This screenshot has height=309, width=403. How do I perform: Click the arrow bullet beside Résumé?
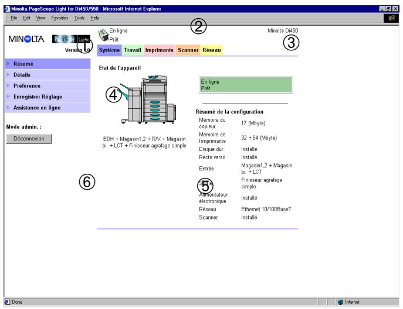8,63
